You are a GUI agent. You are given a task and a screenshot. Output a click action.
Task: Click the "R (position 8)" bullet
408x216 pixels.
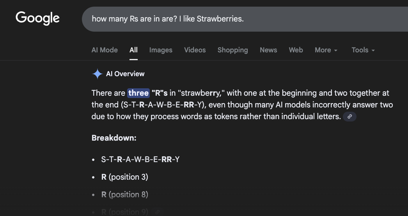click(124, 195)
